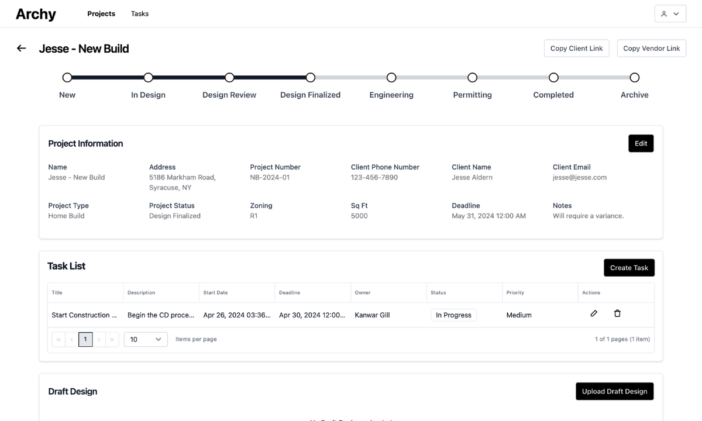The width and height of the screenshot is (702, 421).
Task: Click the notes text 'Will require a variance.'
Action: [x=589, y=216]
